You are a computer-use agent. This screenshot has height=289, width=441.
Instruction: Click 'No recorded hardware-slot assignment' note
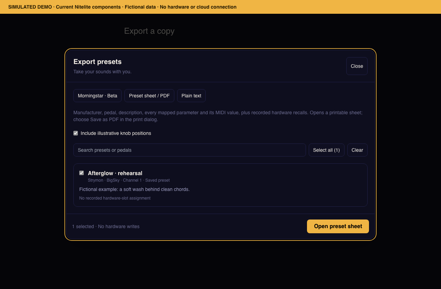115,198
